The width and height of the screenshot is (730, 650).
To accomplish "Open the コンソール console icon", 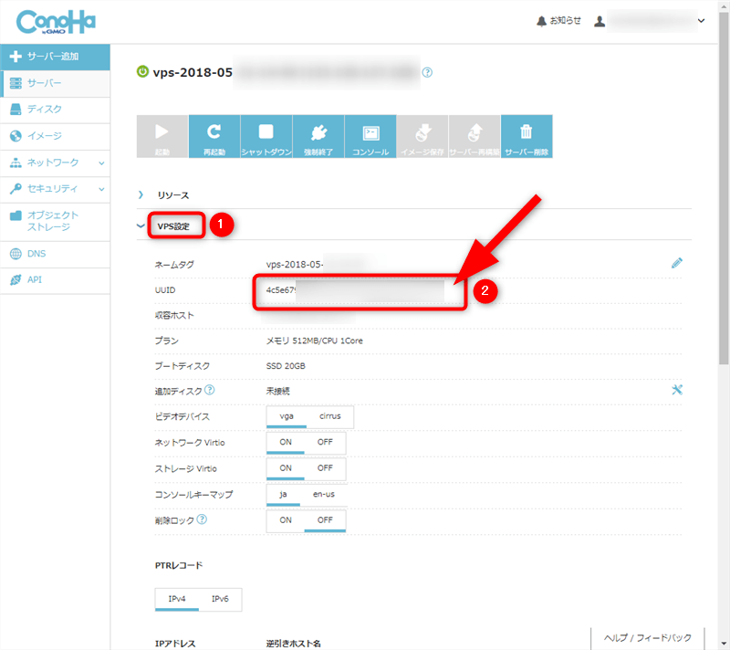I will point(370,137).
